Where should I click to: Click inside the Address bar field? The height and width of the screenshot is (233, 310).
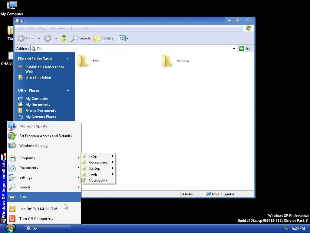pos(134,49)
